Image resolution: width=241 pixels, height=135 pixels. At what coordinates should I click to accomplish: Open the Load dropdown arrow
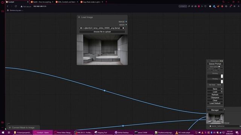click(222, 91)
